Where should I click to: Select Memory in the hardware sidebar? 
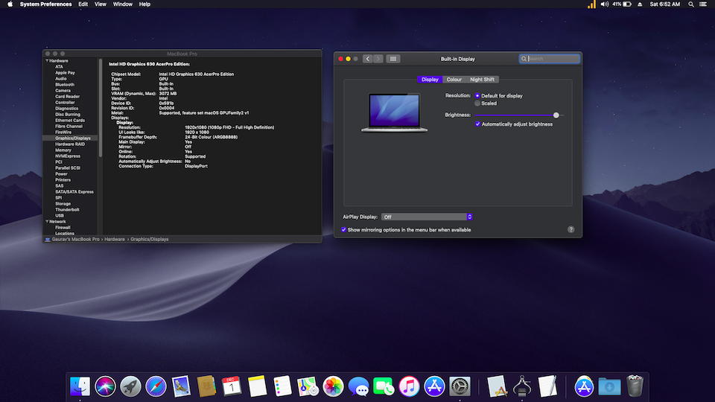63,150
